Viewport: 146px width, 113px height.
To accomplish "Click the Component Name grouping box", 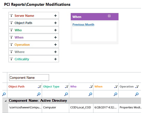I will pyautogui.click(x=29, y=77).
